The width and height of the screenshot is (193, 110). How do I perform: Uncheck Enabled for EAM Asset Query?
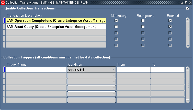click(x=170, y=27)
